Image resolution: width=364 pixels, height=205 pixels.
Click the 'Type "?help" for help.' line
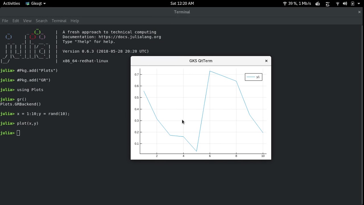pyautogui.click(x=89, y=42)
